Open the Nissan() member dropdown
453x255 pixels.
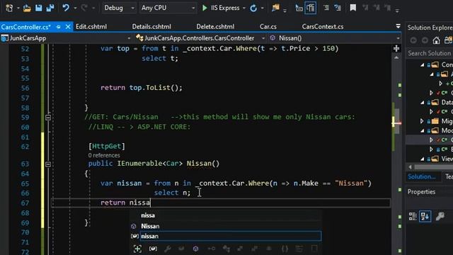coord(335,38)
